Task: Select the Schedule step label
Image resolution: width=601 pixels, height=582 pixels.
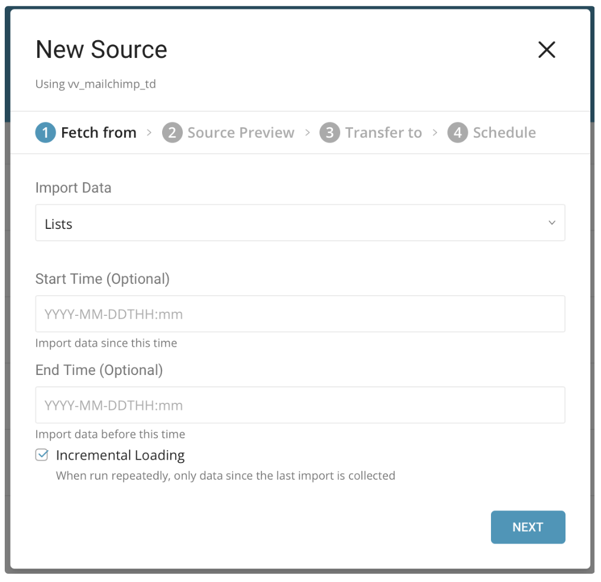Action: click(x=504, y=132)
